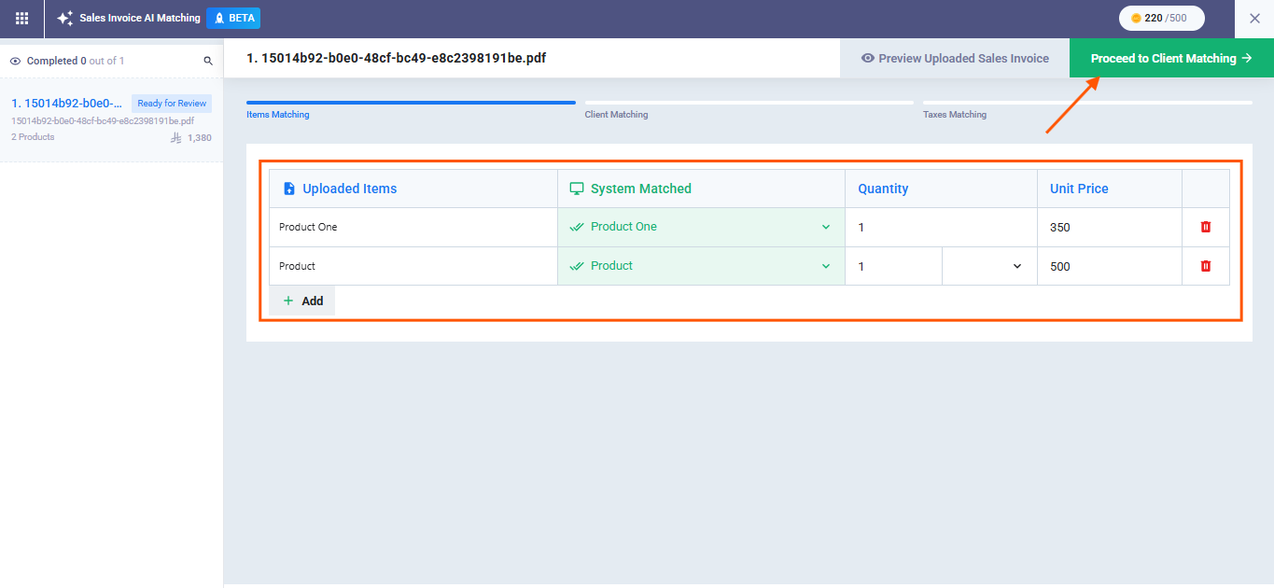Open the Product One matched dropdown

coord(701,227)
